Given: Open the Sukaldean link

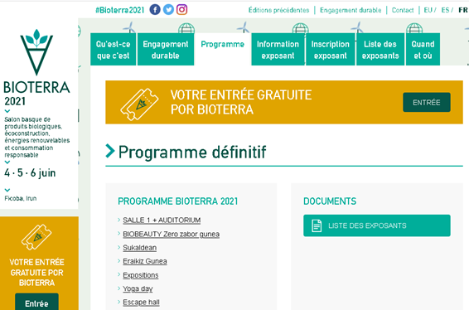Looking at the screenshot, I should (x=140, y=248).
